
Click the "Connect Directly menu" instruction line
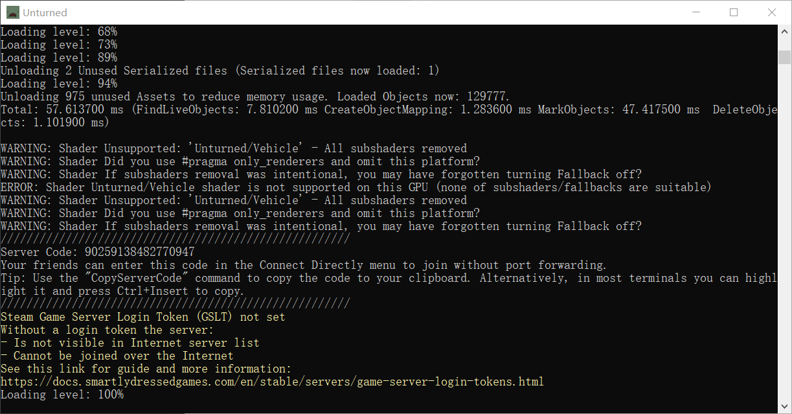[304, 265]
